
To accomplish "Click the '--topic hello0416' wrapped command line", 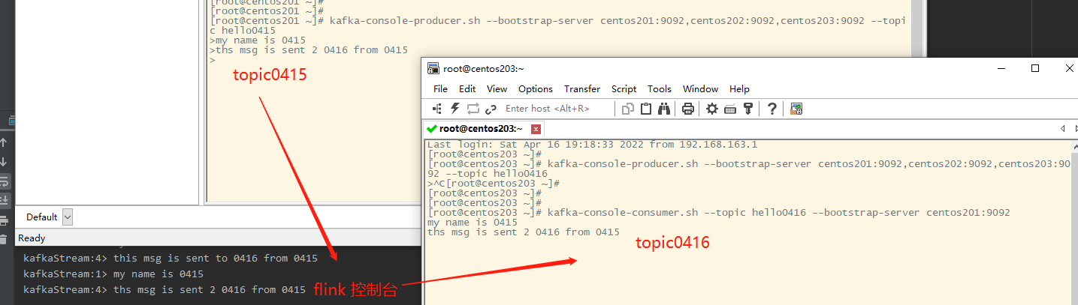I will (488, 173).
